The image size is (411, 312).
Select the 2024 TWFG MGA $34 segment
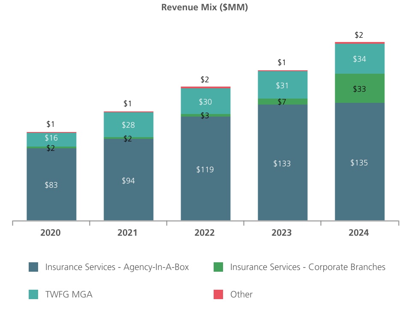(x=360, y=59)
